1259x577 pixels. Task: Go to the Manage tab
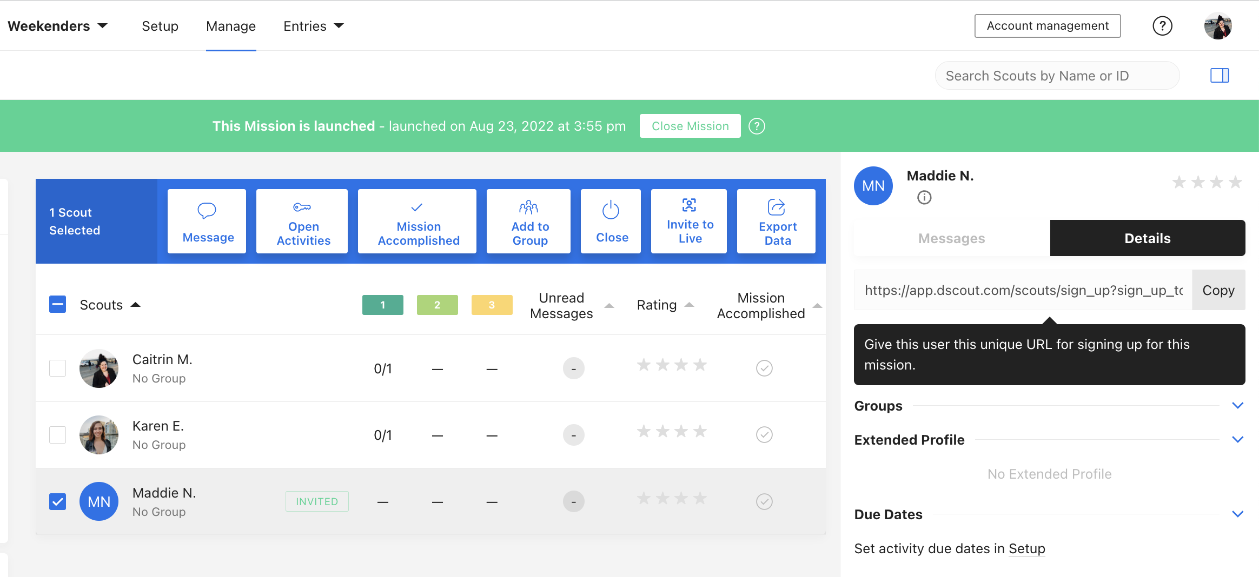(231, 26)
